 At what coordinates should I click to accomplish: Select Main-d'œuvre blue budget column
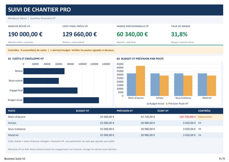pyautogui.click(x=132, y=85)
